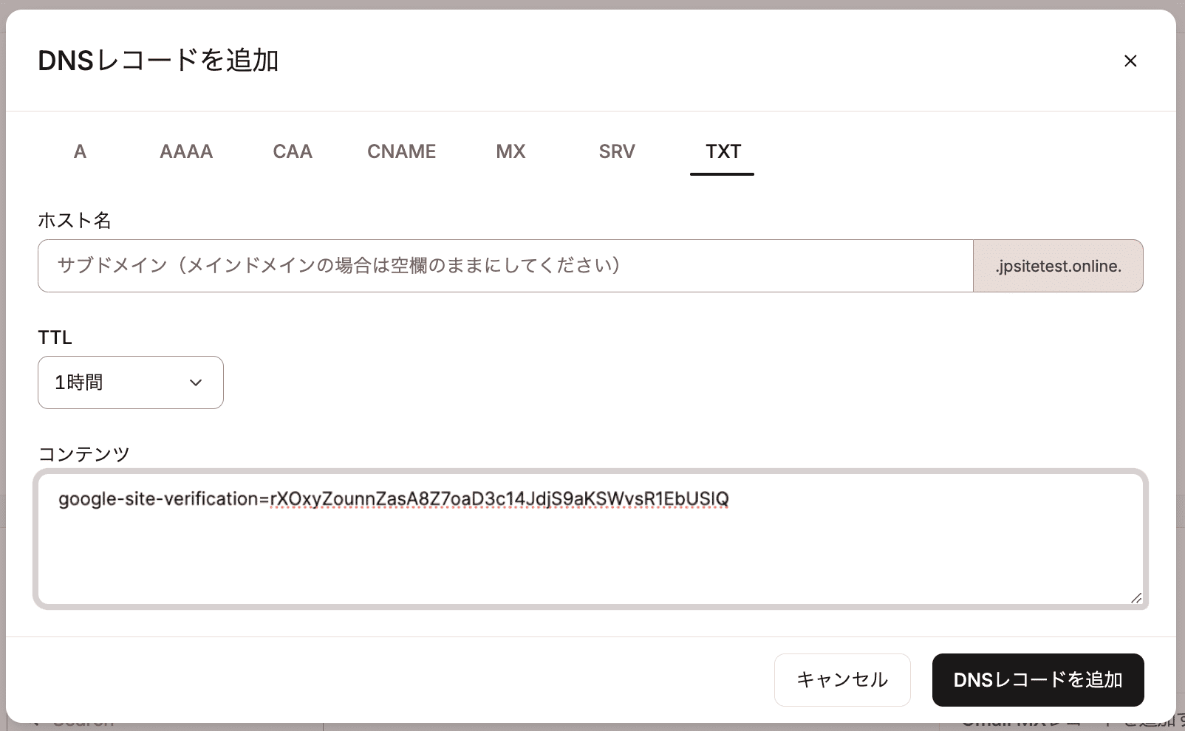Click the chevron on the TTL selector
This screenshot has width=1185, height=731.
point(195,382)
